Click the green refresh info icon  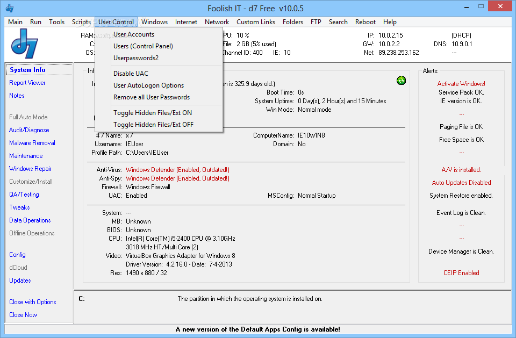click(x=401, y=80)
